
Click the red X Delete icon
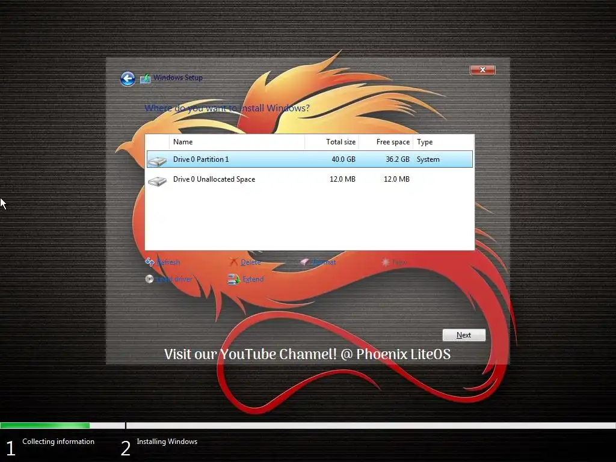coord(234,262)
